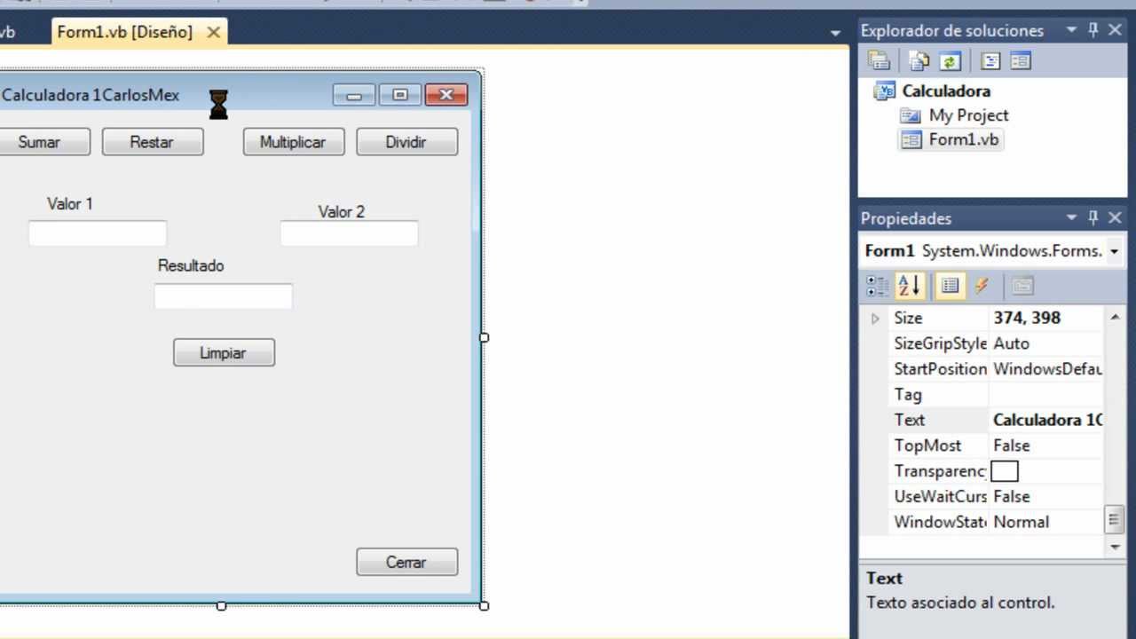
Task: Open the document tabs overflow dropdown
Action: pos(835,33)
